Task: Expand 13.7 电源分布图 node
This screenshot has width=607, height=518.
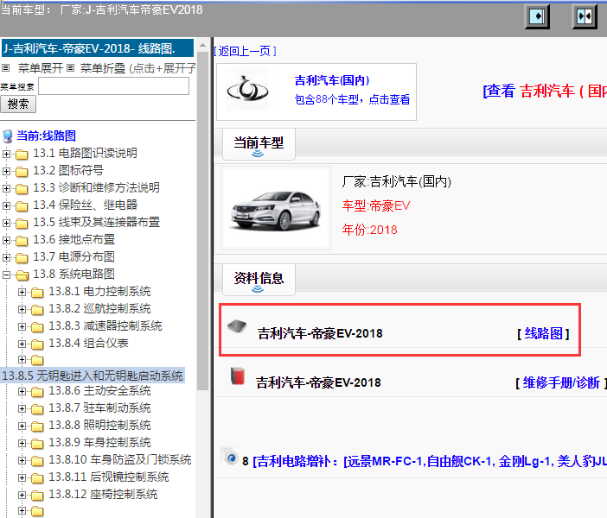Action: tap(6, 257)
